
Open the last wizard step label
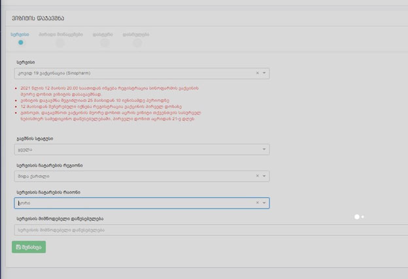click(135, 33)
